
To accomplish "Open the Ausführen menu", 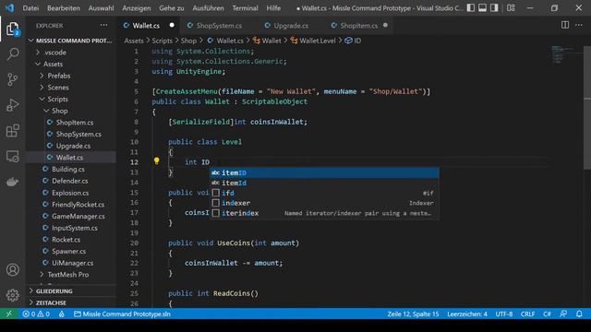I will tap(208, 7).
